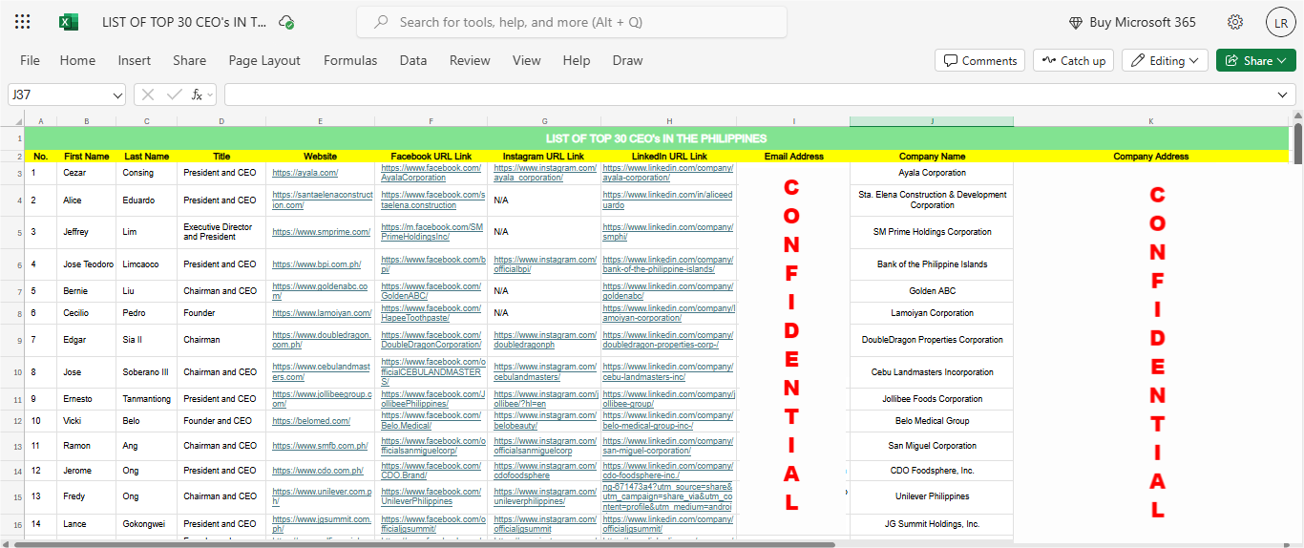Switch to the Home tab
The width and height of the screenshot is (1304, 548).
[x=77, y=60]
